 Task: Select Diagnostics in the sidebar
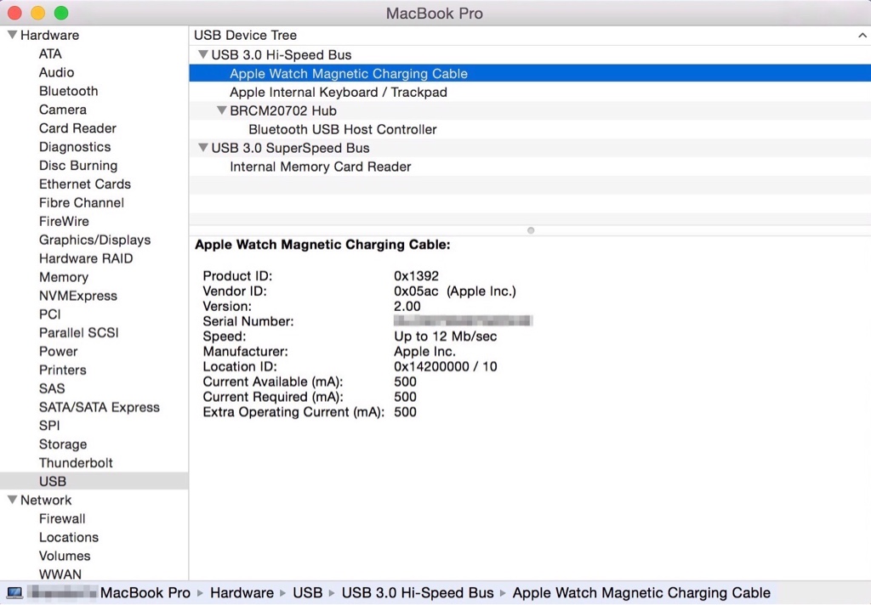[x=75, y=147]
